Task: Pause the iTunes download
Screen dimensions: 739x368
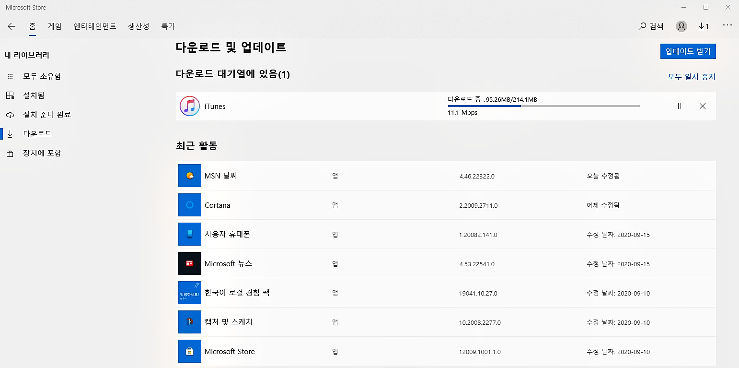Action: coord(680,106)
